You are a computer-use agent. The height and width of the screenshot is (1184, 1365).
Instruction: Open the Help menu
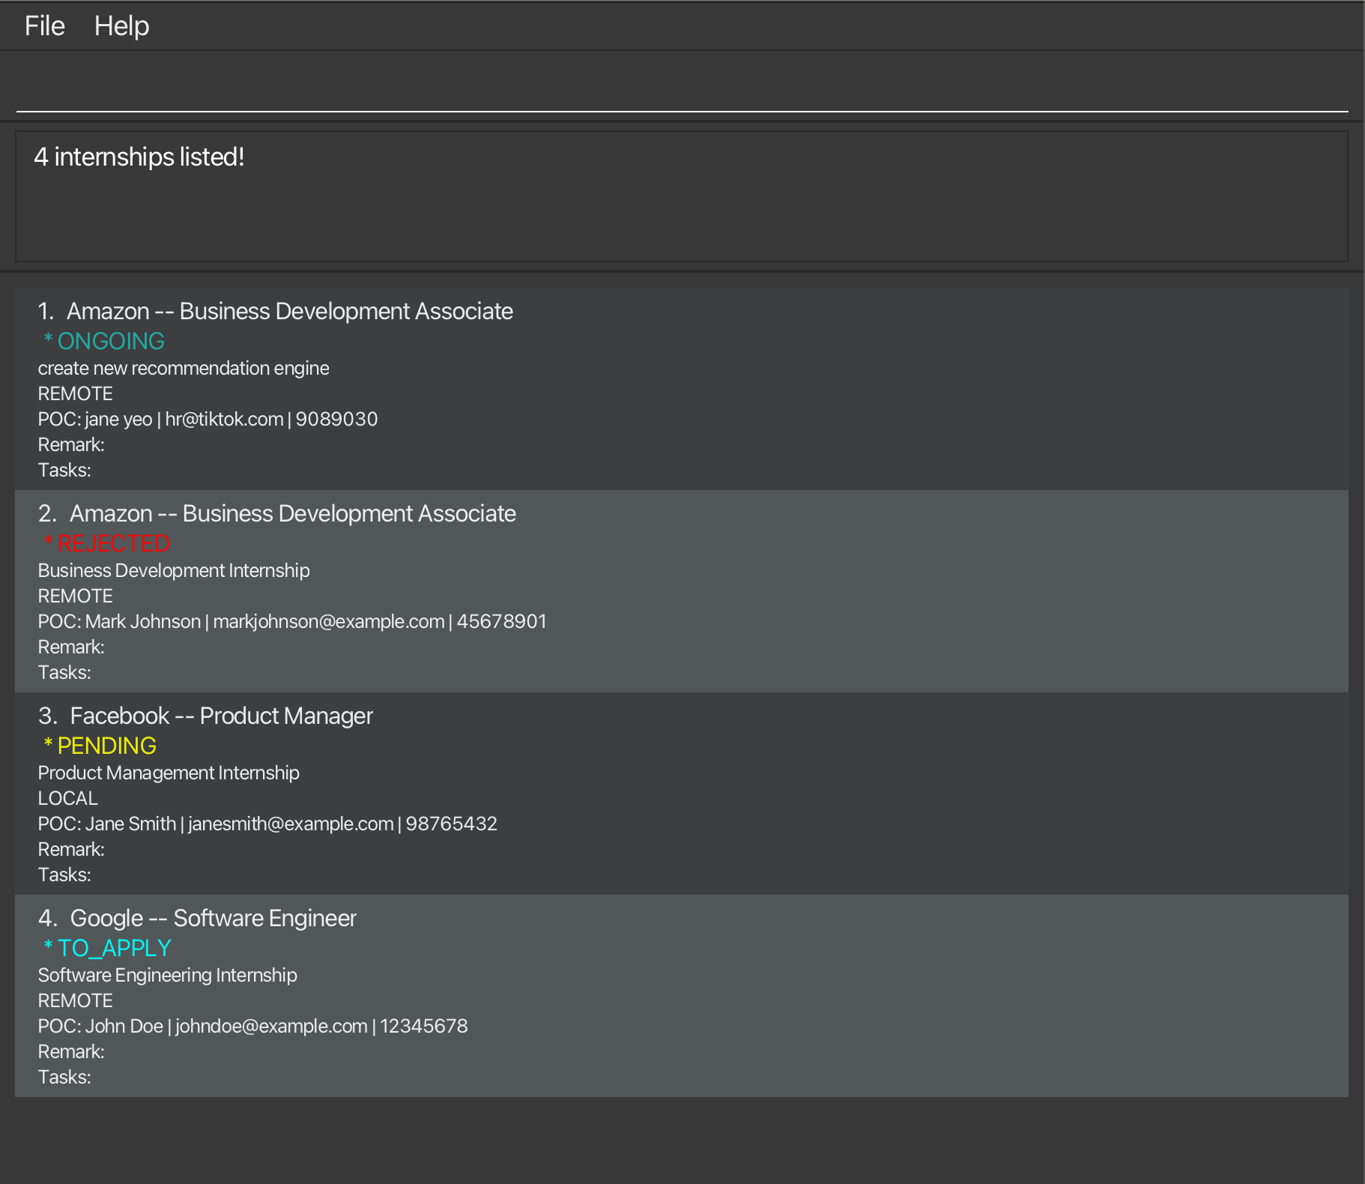click(121, 26)
